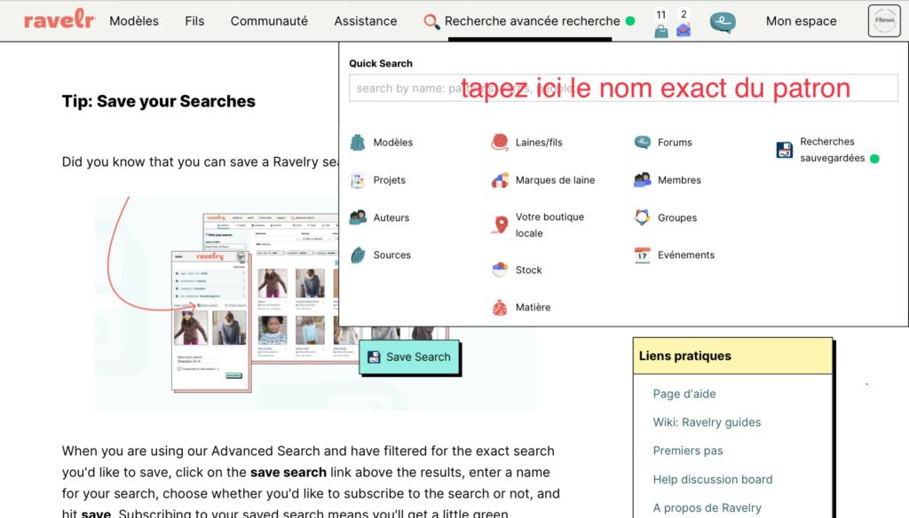909x518 pixels.
Task: Open Wiki: Ravelry guides link
Action: point(707,422)
